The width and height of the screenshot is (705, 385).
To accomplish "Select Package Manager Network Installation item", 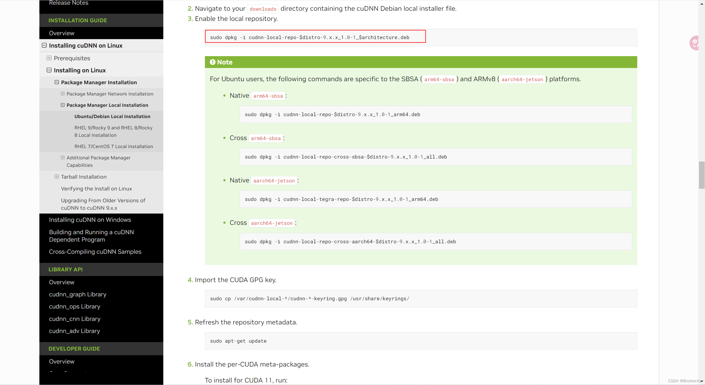I will pos(110,93).
